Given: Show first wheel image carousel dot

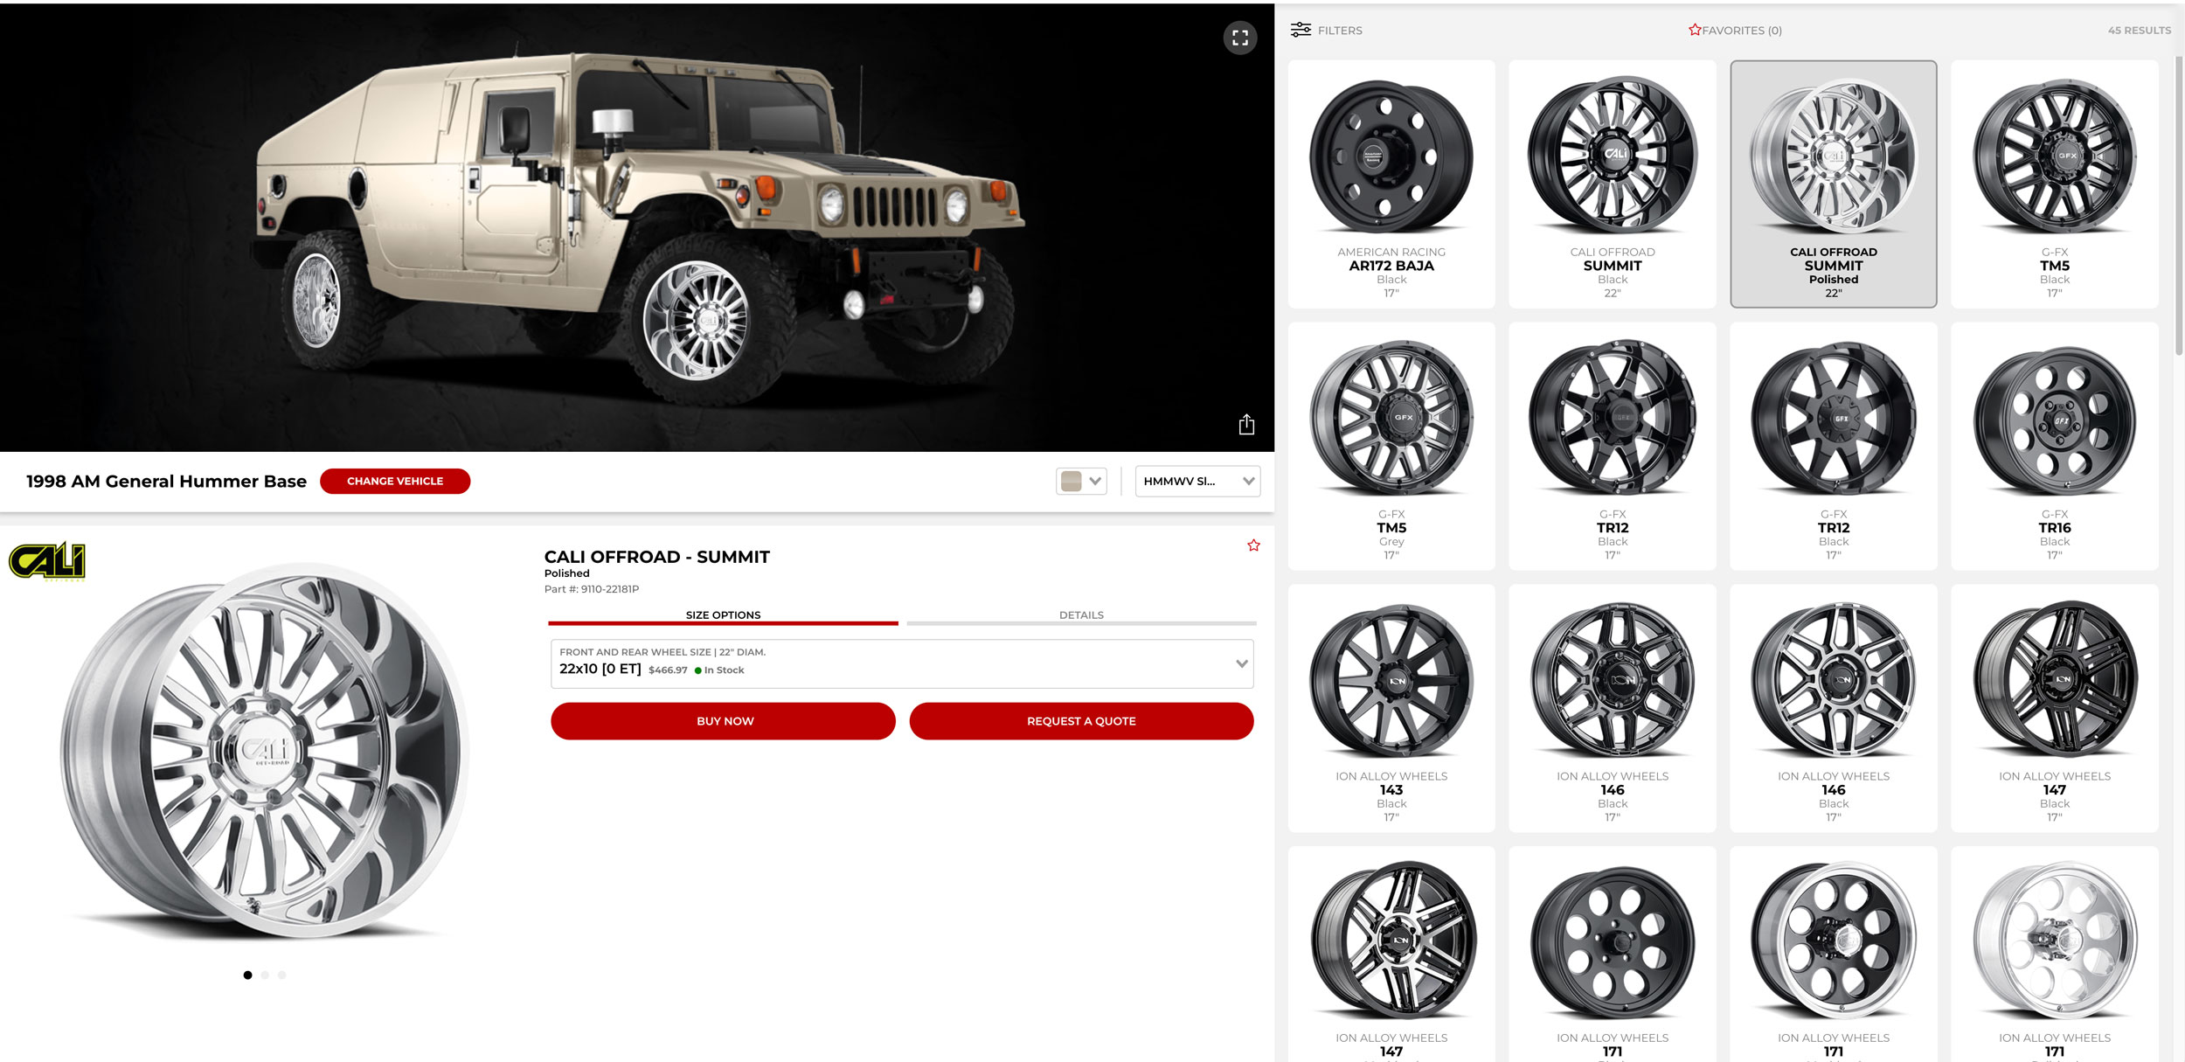Looking at the screenshot, I should [247, 975].
